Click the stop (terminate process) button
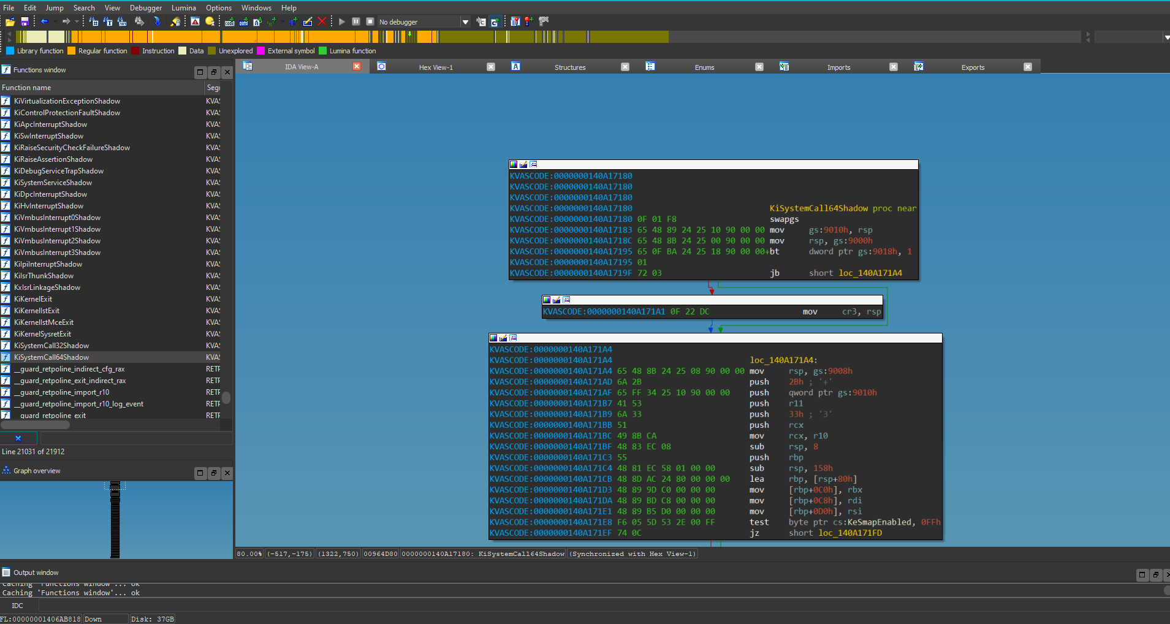 pyautogui.click(x=370, y=21)
